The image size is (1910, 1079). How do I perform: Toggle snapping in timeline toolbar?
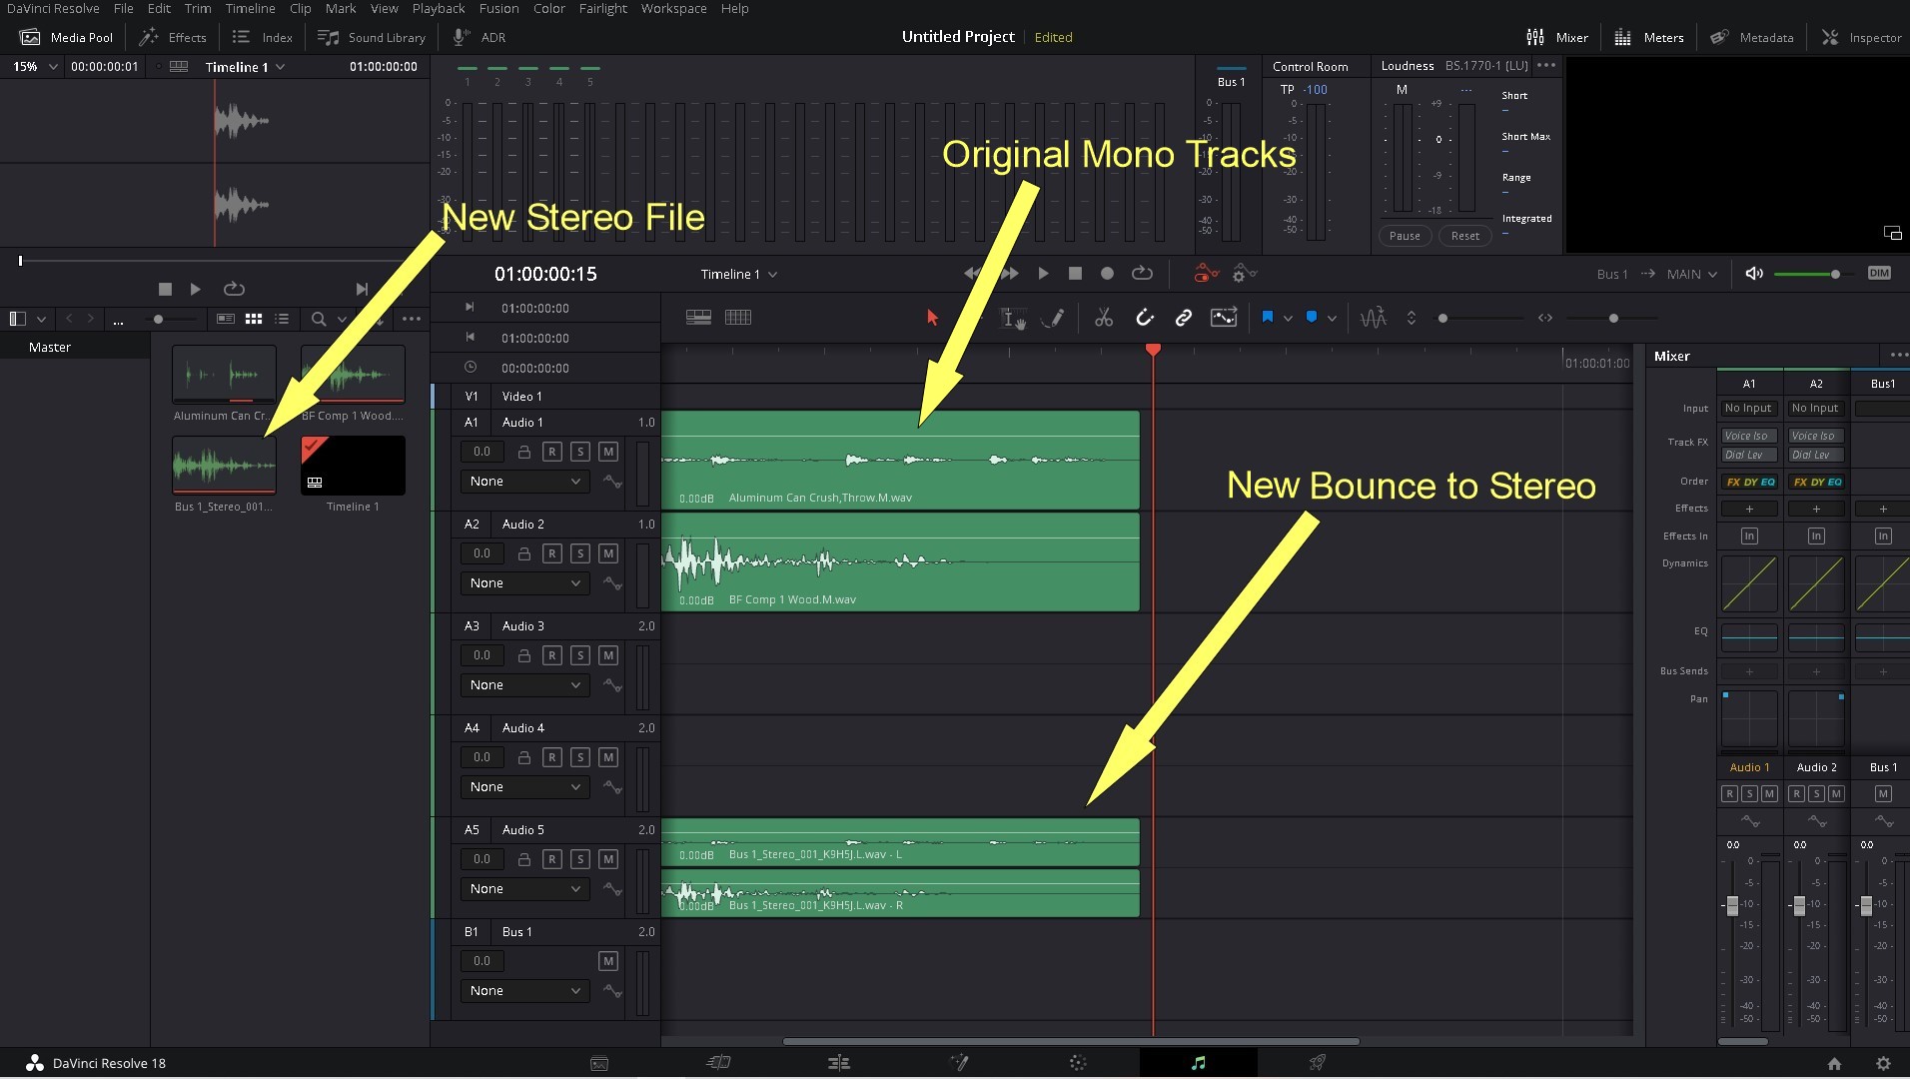pos(1145,318)
